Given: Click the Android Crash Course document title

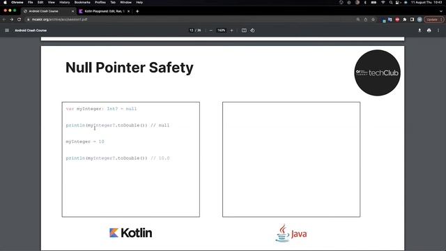Looking at the screenshot, I should [x=31, y=31].
